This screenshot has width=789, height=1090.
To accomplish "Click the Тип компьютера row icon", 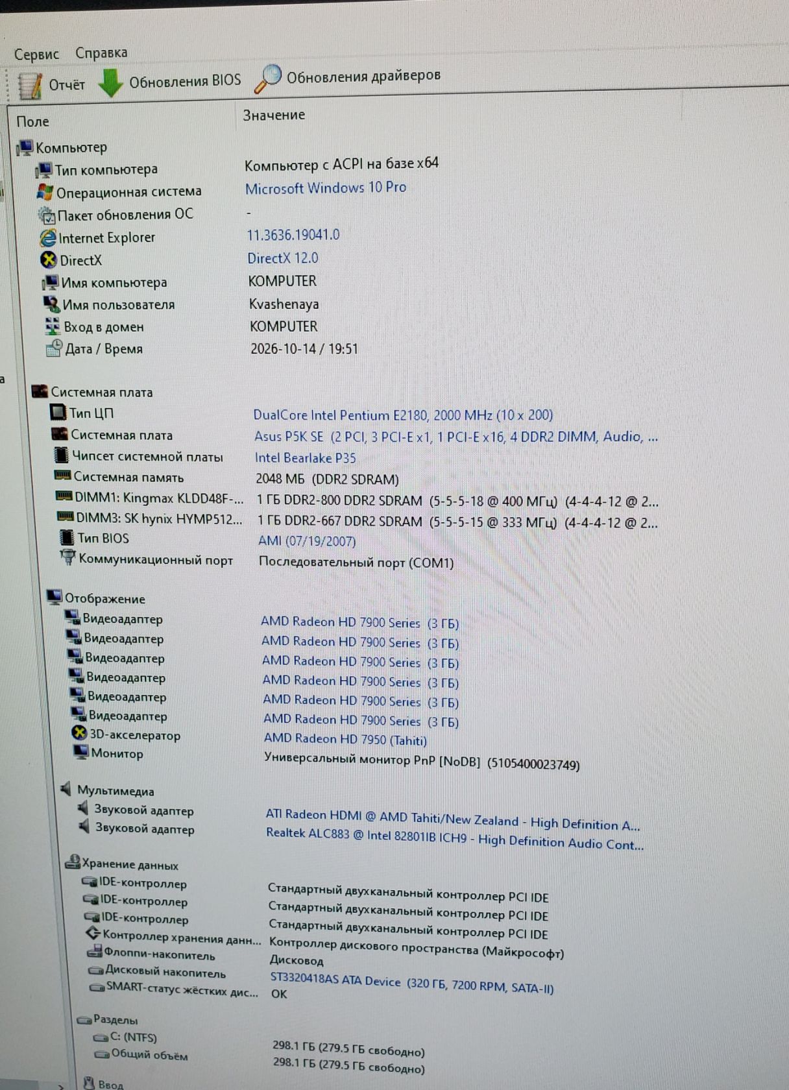I will point(44,170).
